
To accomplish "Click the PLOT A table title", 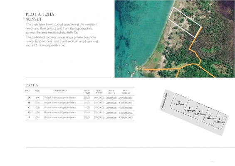I will tap(32, 85).
